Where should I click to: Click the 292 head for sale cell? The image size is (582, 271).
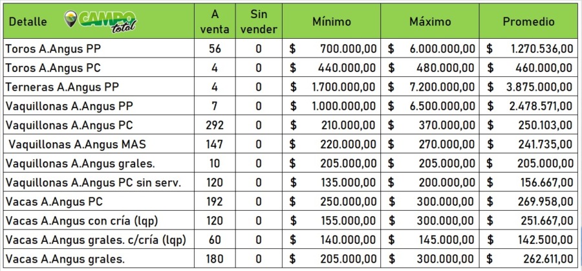pyautogui.click(x=214, y=125)
